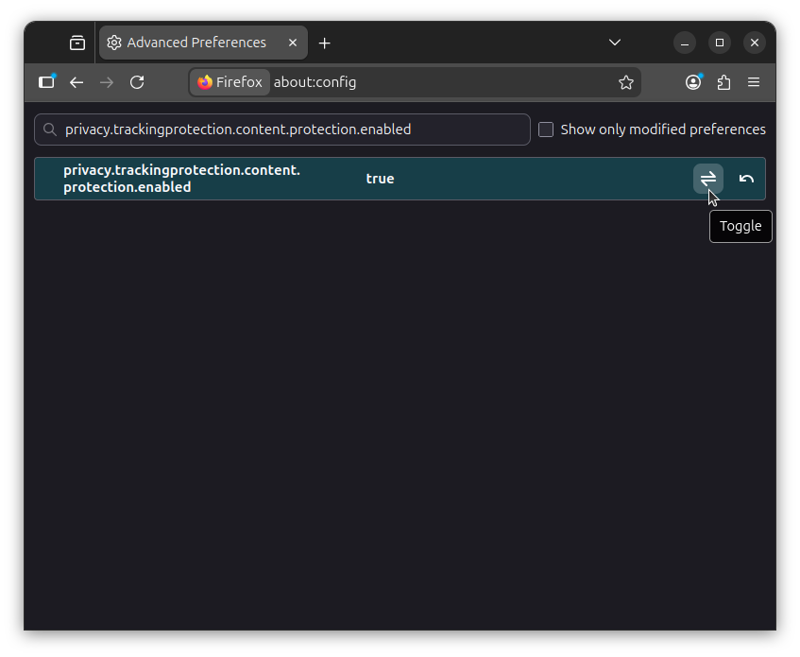Click the magnifying glass search icon

48,130
